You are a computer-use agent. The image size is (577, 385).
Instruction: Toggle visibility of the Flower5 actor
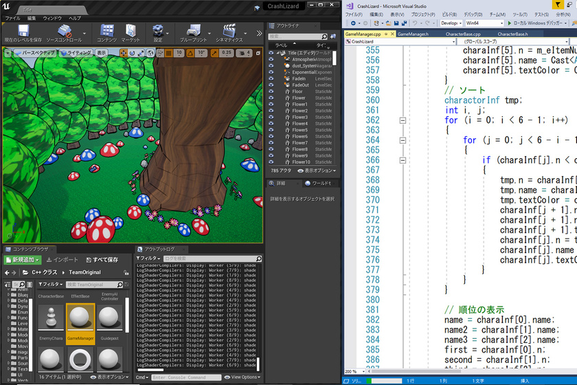(x=271, y=130)
